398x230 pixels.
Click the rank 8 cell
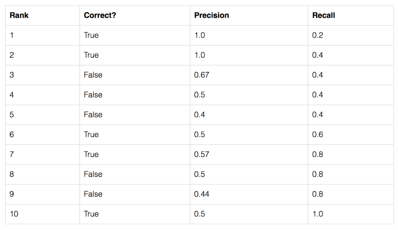pos(12,174)
